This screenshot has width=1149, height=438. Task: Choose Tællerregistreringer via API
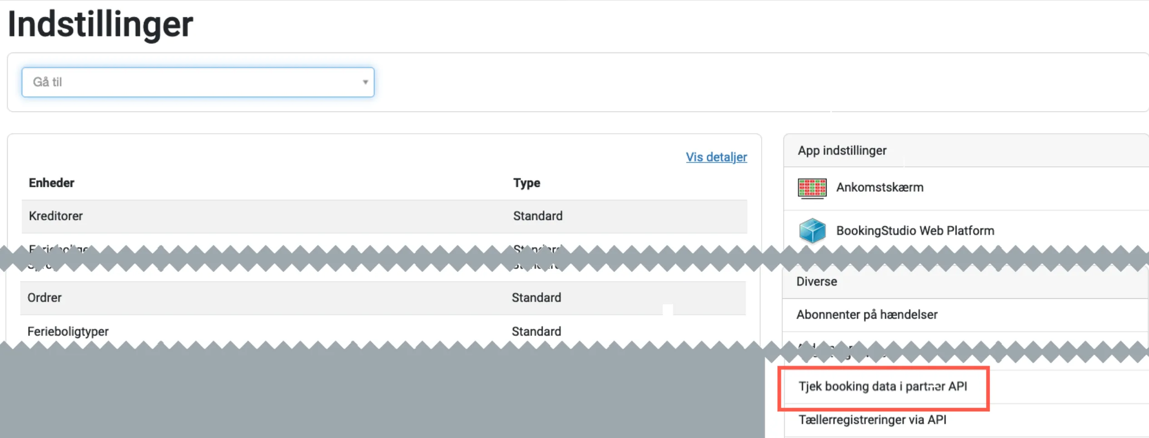tap(872, 420)
